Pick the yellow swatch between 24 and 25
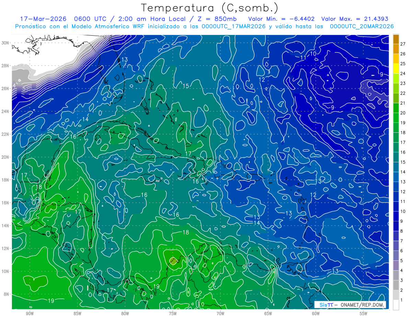Screen dimensions: 412x318 coord(396,69)
